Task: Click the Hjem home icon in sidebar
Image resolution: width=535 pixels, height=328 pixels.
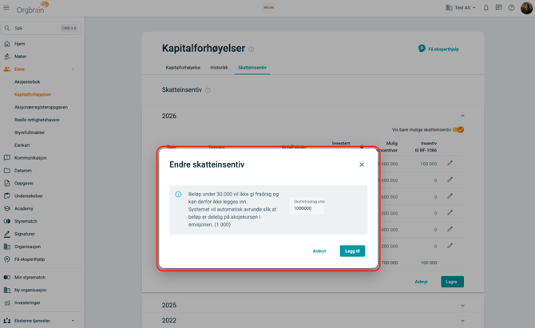Action: [7, 44]
